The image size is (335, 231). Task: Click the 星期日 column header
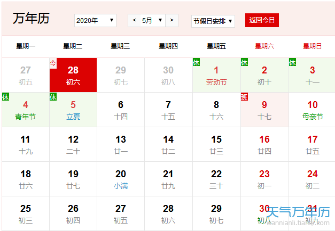312,46
